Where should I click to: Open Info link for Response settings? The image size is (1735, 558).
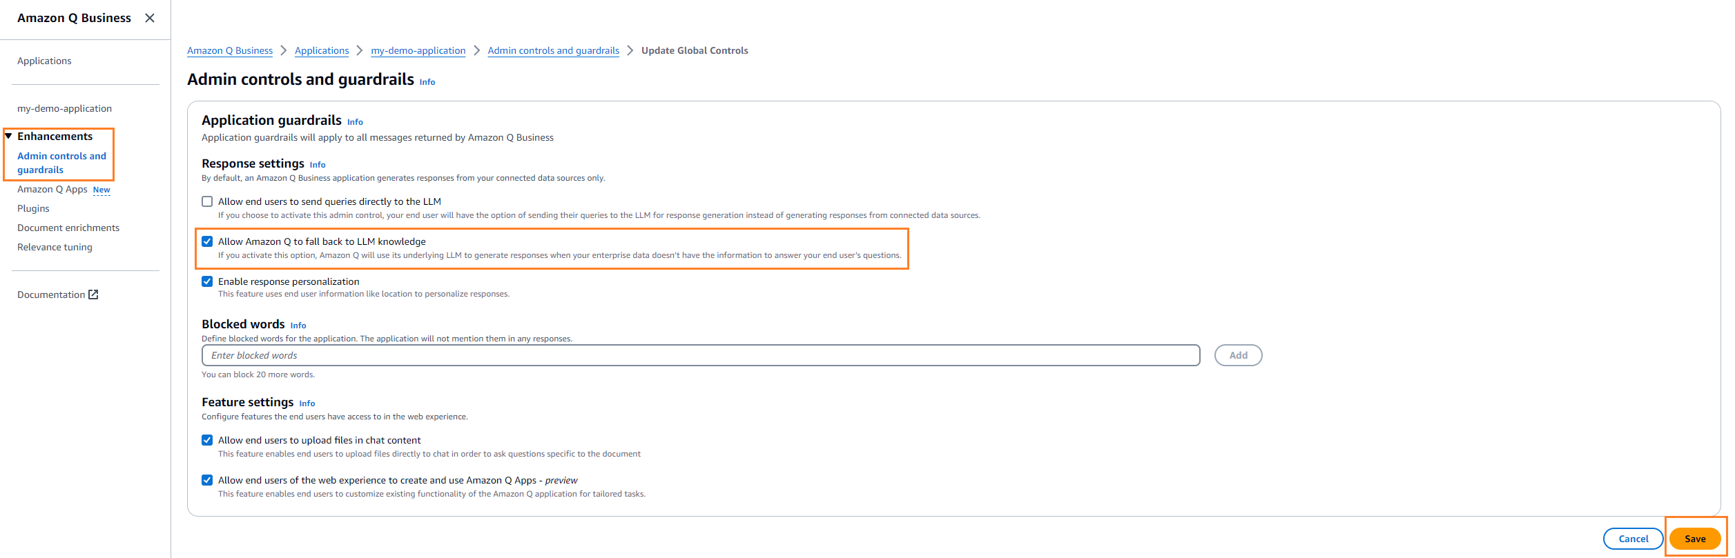318,165
